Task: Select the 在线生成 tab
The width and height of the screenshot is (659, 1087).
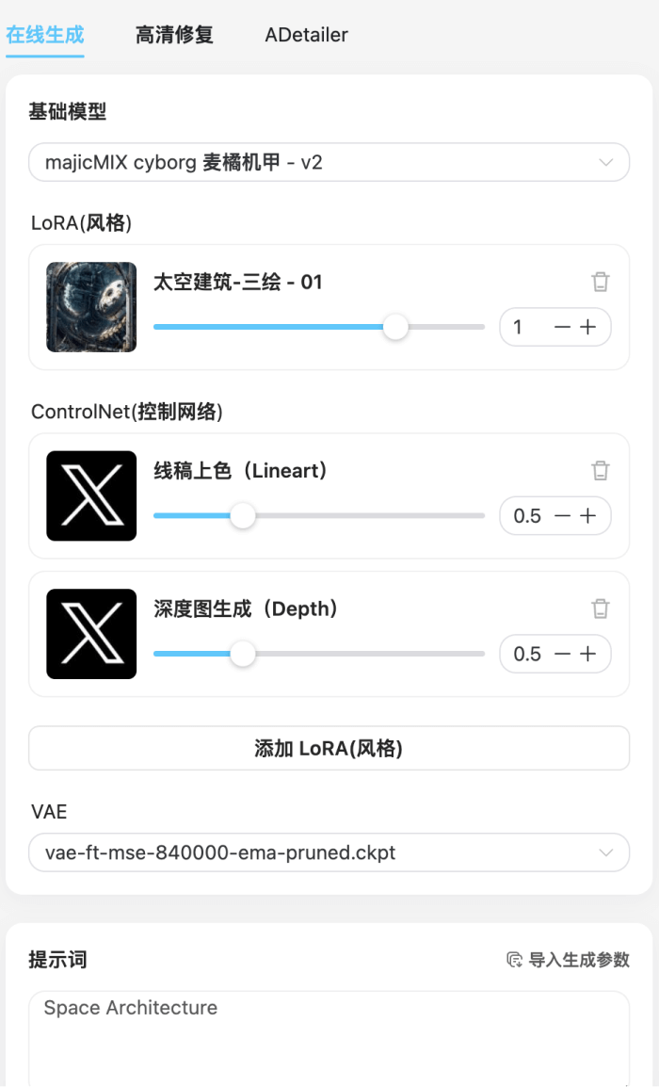Action: point(45,35)
